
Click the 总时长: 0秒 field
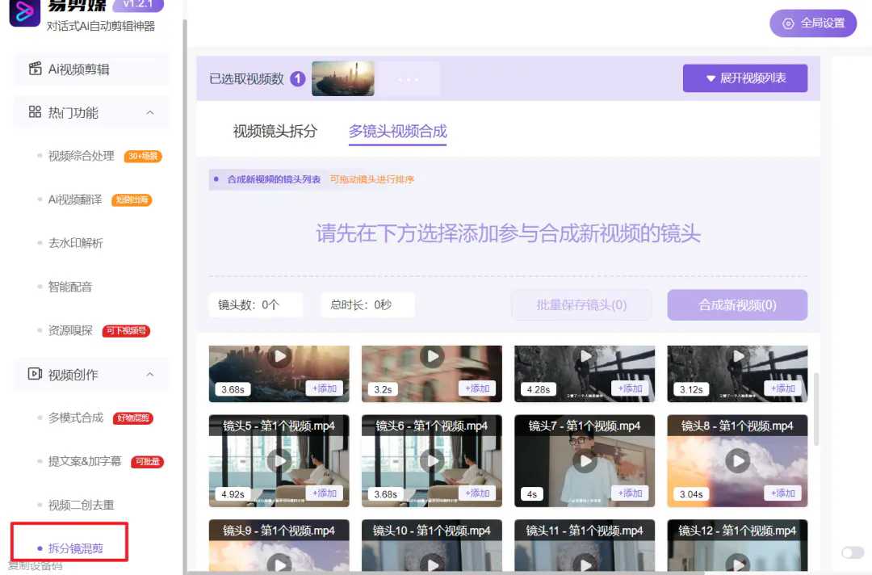[367, 304]
